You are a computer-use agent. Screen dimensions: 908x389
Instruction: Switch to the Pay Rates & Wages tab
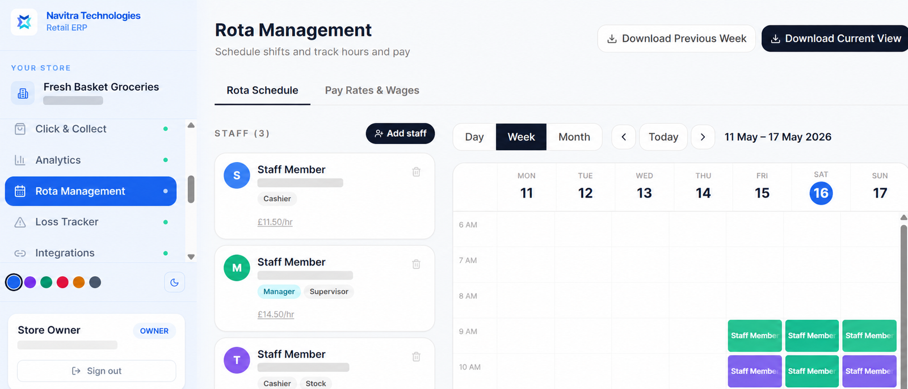372,90
